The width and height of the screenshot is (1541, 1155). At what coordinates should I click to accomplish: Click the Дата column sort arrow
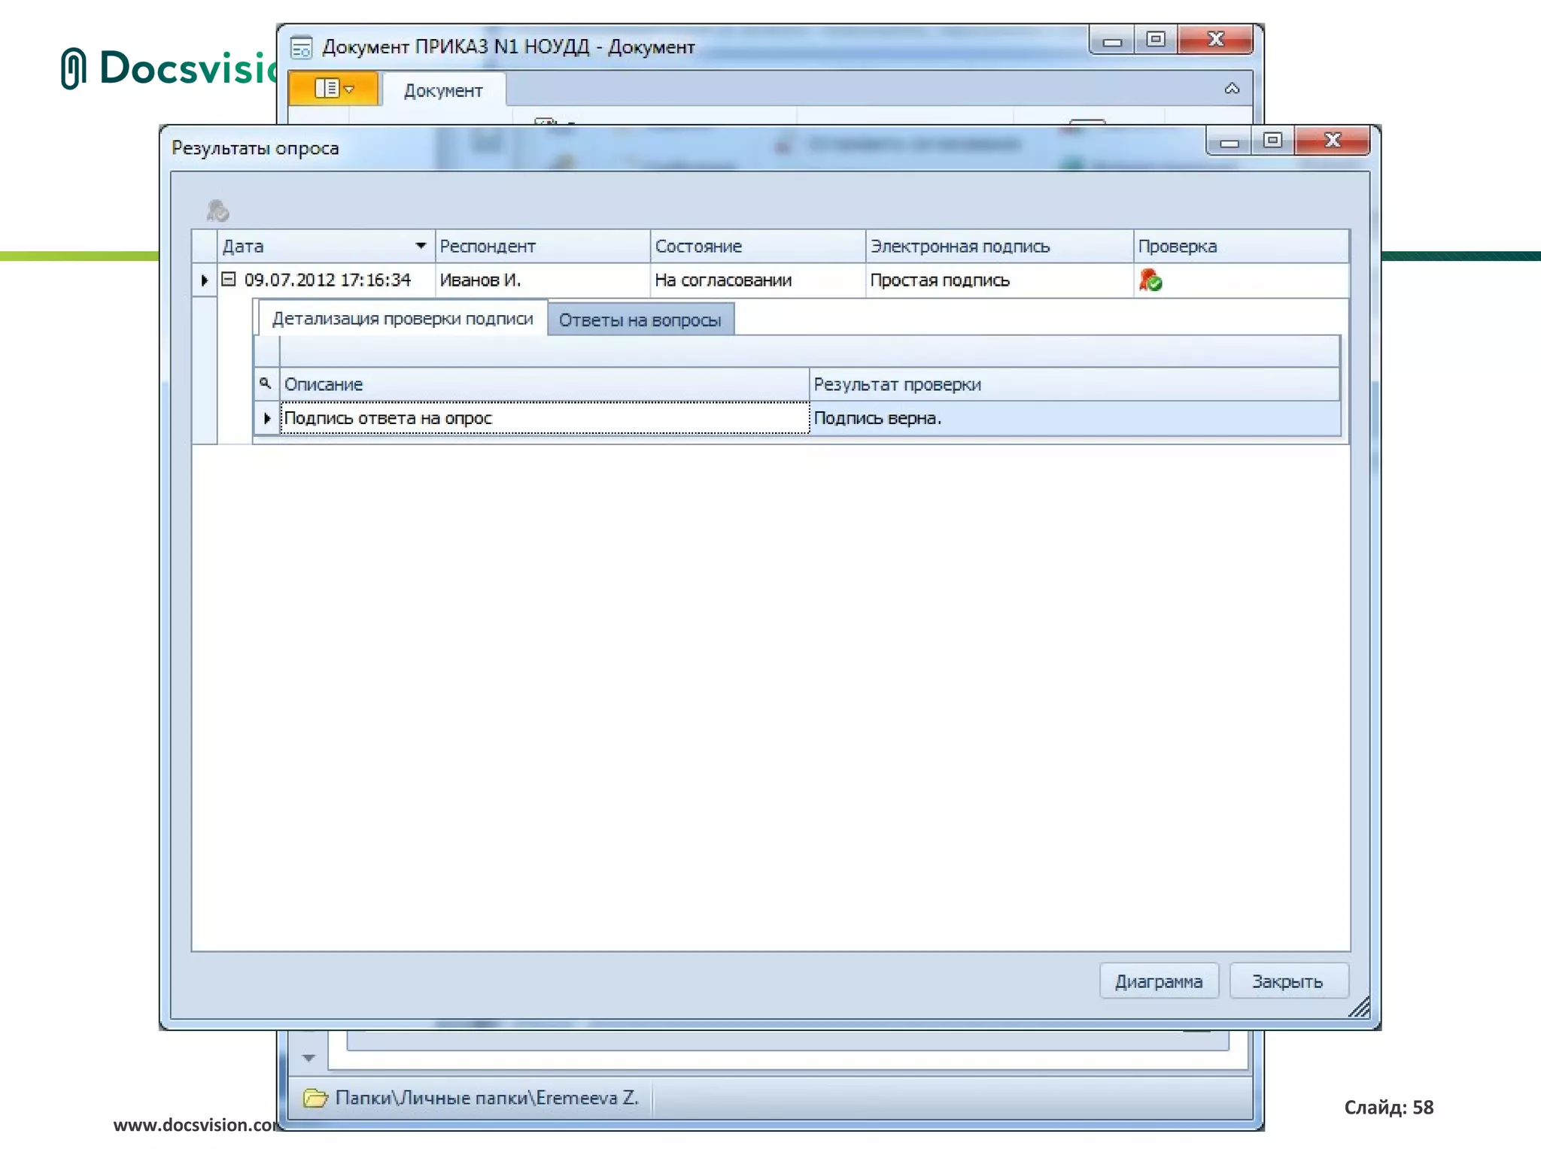point(421,246)
